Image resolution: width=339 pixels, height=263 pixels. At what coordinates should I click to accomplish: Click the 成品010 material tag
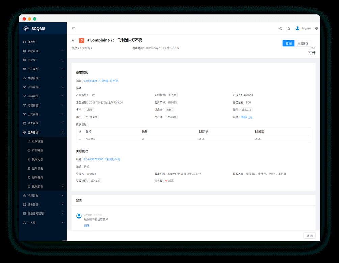tap(246, 110)
